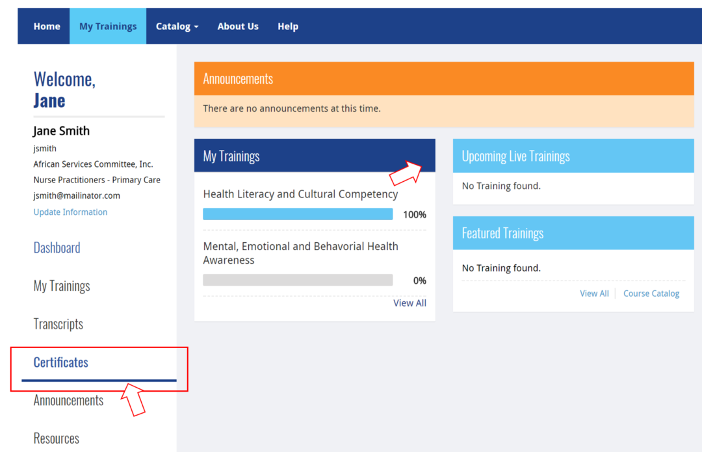Open Resources in the sidebar

(x=57, y=438)
